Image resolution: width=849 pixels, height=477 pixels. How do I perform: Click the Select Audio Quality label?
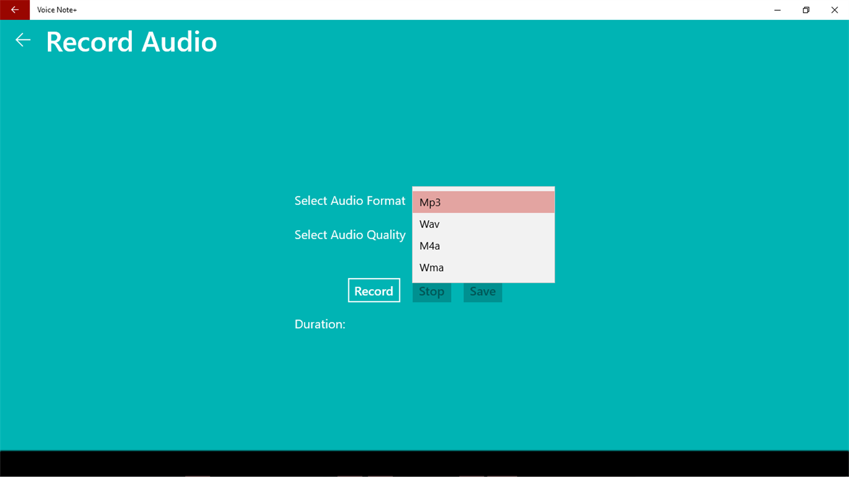[x=350, y=235]
